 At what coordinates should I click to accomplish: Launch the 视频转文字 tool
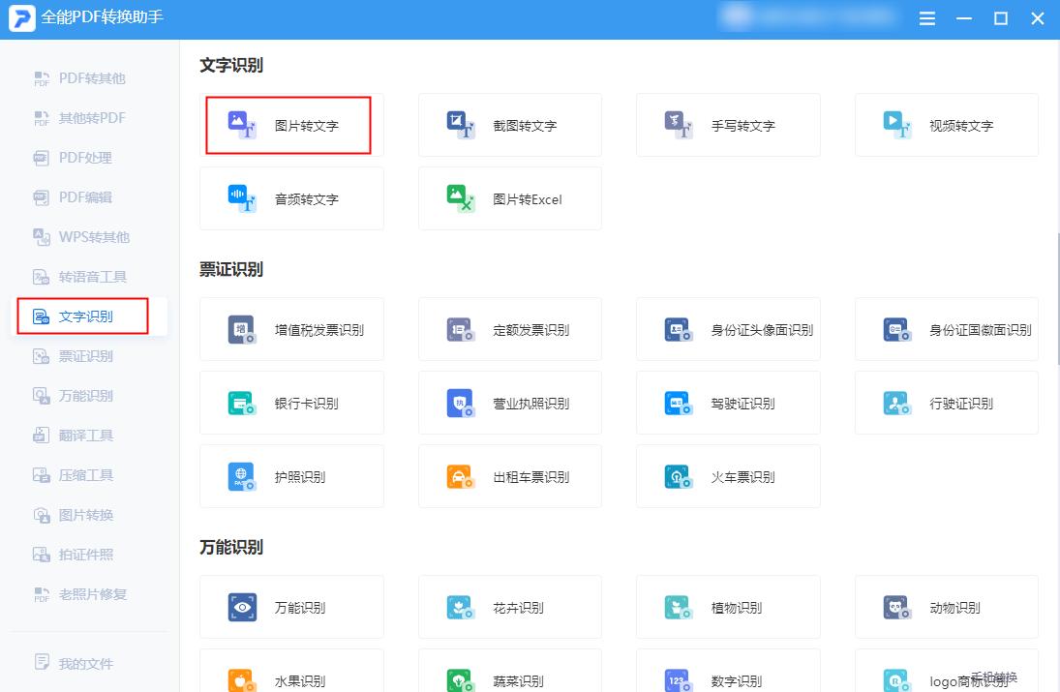coord(946,124)
